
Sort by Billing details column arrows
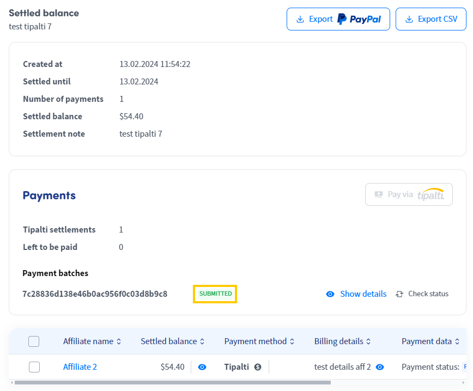pyautogui.click(x=368, y=341)
